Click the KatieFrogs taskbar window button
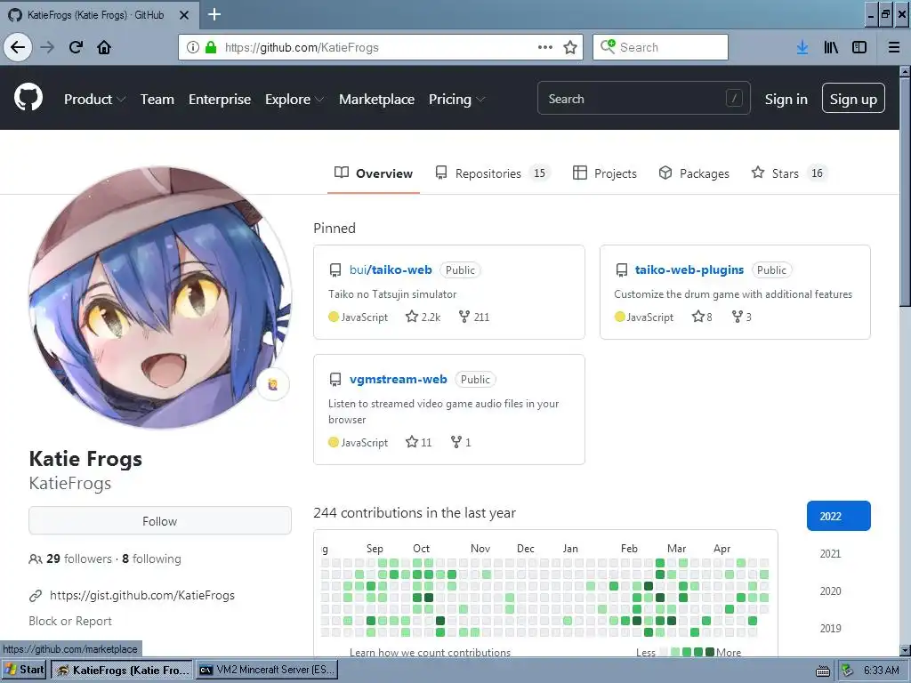The image size is (911, 683). [122, 670]
